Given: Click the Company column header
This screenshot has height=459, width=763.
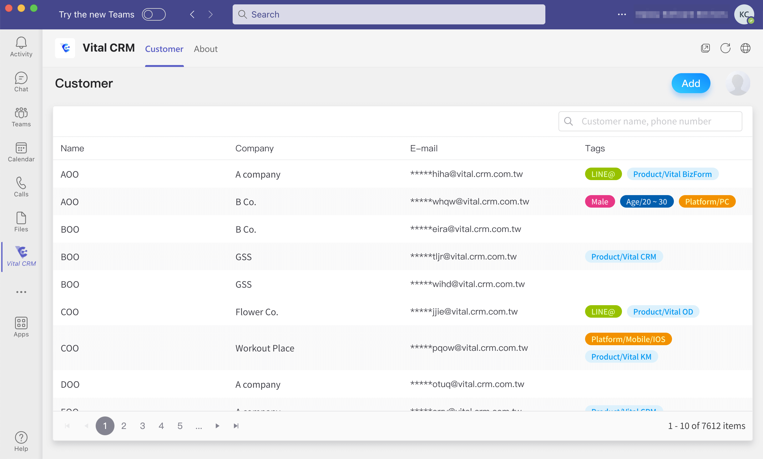Looking at the screenshot, I should (255, 148).
